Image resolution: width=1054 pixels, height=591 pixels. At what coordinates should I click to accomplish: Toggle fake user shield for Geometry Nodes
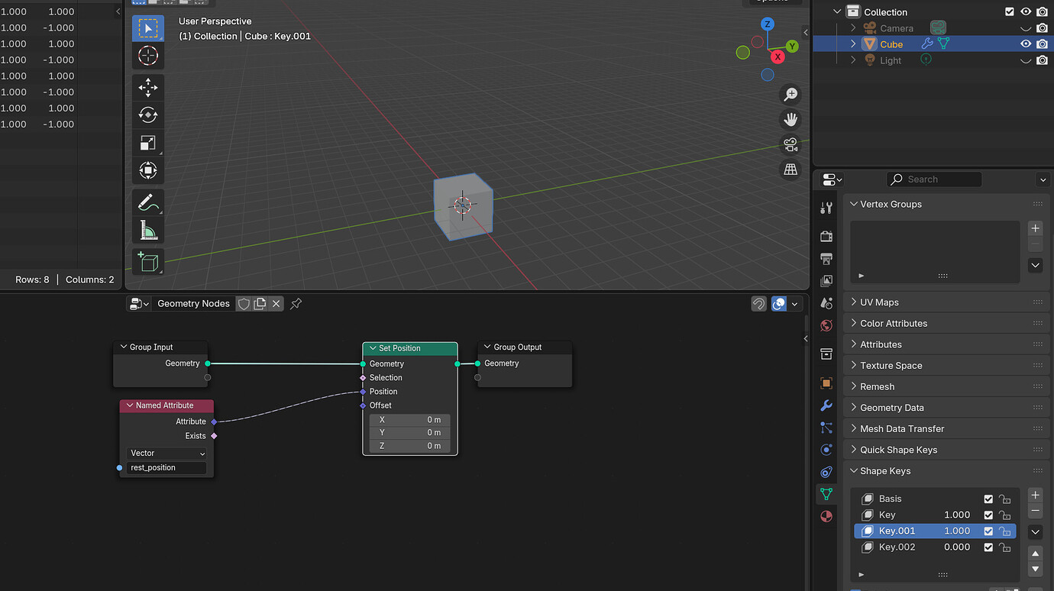tap(244, 304)
